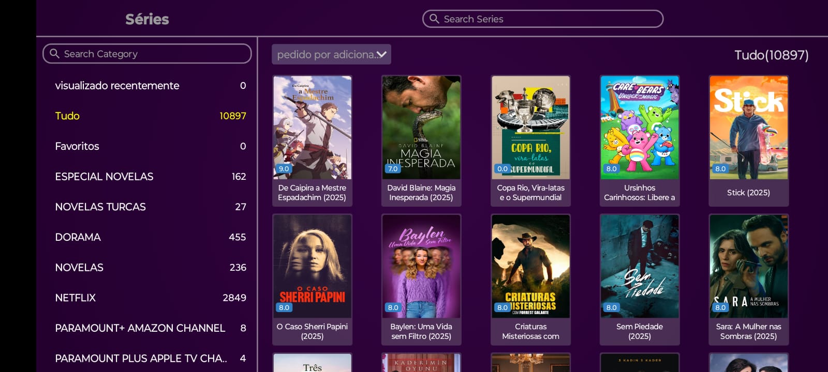Image resolution: width=828 pixels, height=372 pixels.
Task: Click the 10897 count beside Tudo
Action: pyautogui.click(x=233, y=116)
